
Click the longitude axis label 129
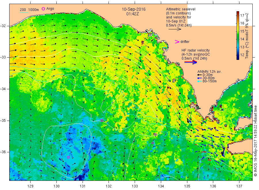pos(31,186)
